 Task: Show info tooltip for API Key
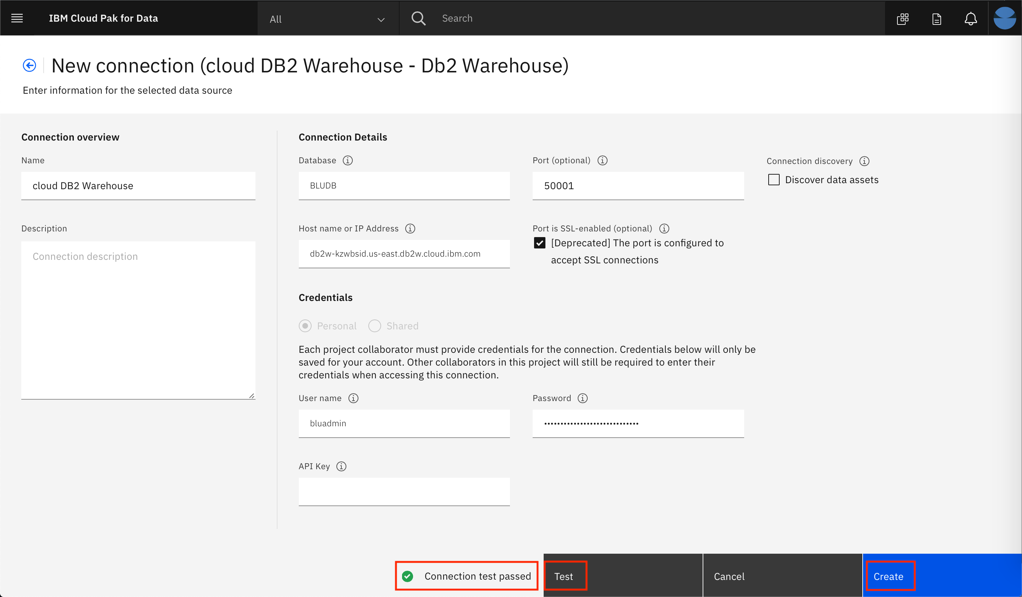341,466
